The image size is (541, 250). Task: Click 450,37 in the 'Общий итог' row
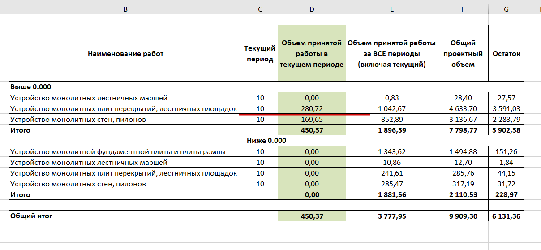click(312, 216)
